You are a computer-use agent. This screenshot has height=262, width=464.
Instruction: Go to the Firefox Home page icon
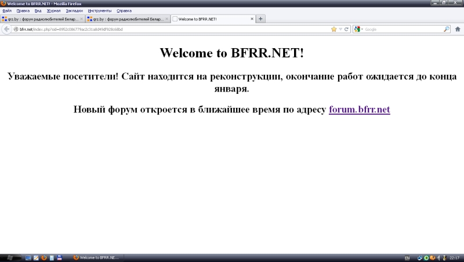[458, 29]
